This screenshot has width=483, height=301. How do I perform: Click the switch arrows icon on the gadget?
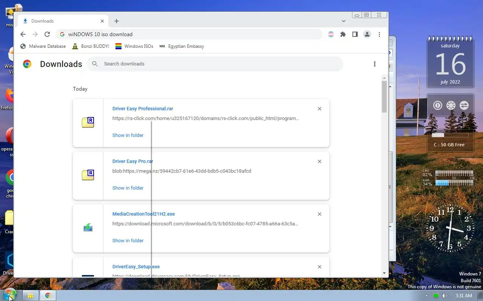tap(464, 105)
